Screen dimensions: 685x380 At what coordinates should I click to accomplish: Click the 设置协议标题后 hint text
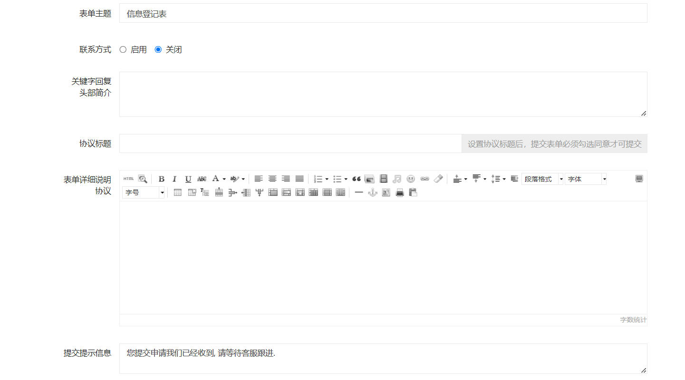tap(554, 143)
